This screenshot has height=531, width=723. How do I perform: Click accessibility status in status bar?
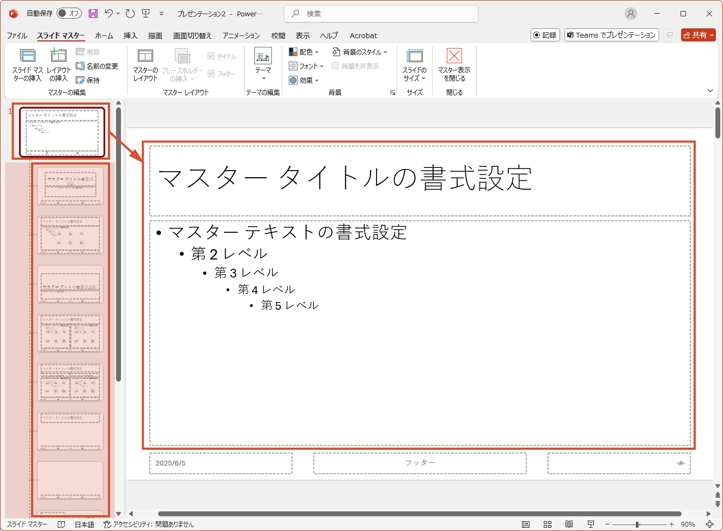(x=149, y=524)
